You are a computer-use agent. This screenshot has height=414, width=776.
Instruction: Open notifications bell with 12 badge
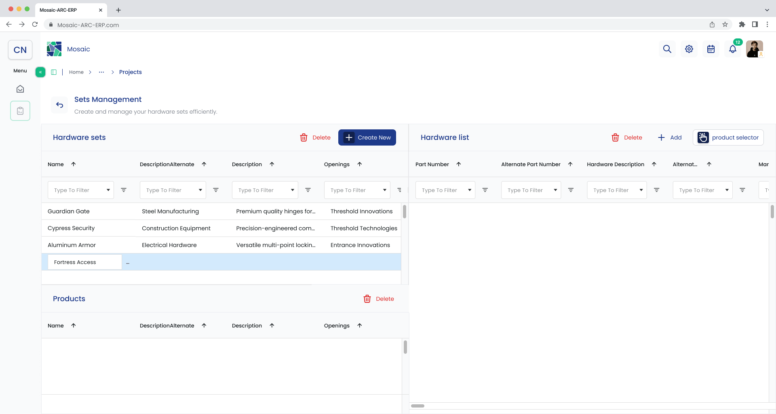click(x=733, y=49)
